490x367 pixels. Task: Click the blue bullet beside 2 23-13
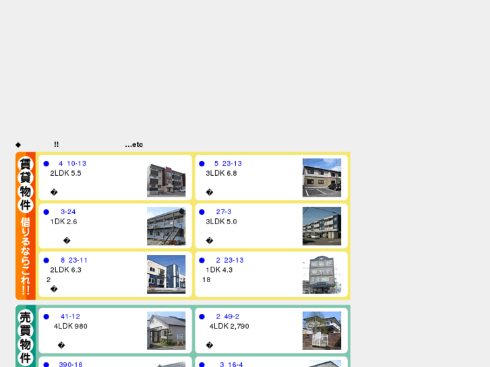[202, 261]
